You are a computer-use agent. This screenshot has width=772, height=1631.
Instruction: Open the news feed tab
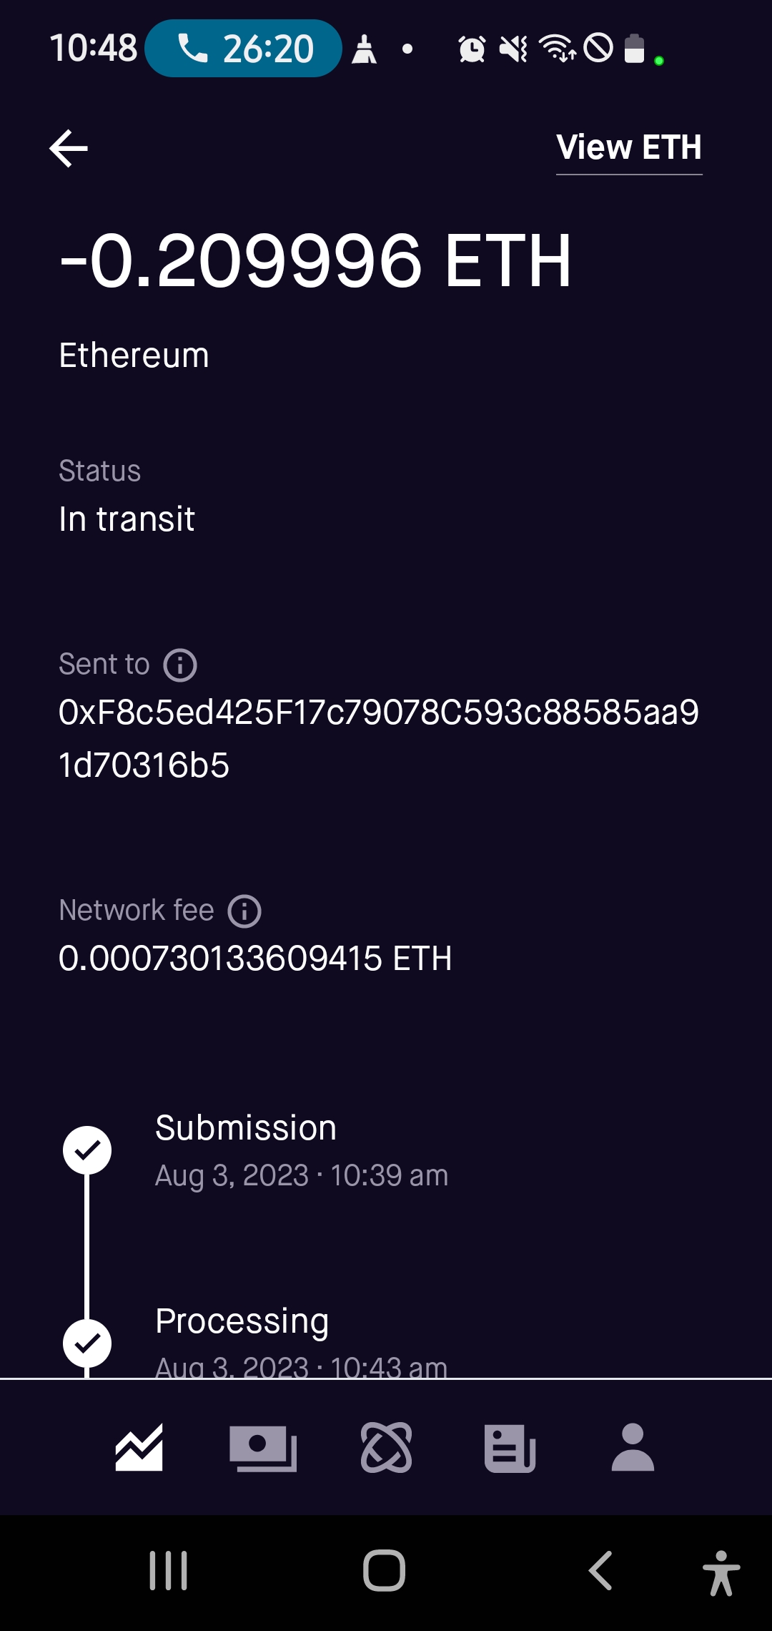pyautogui.click(x=510, y=1448)
